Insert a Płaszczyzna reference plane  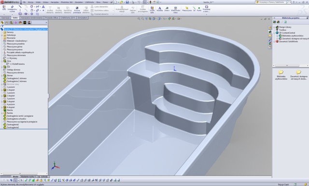[187, 9]
